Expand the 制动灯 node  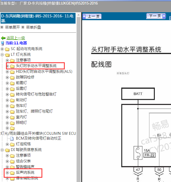coord(7,100)
